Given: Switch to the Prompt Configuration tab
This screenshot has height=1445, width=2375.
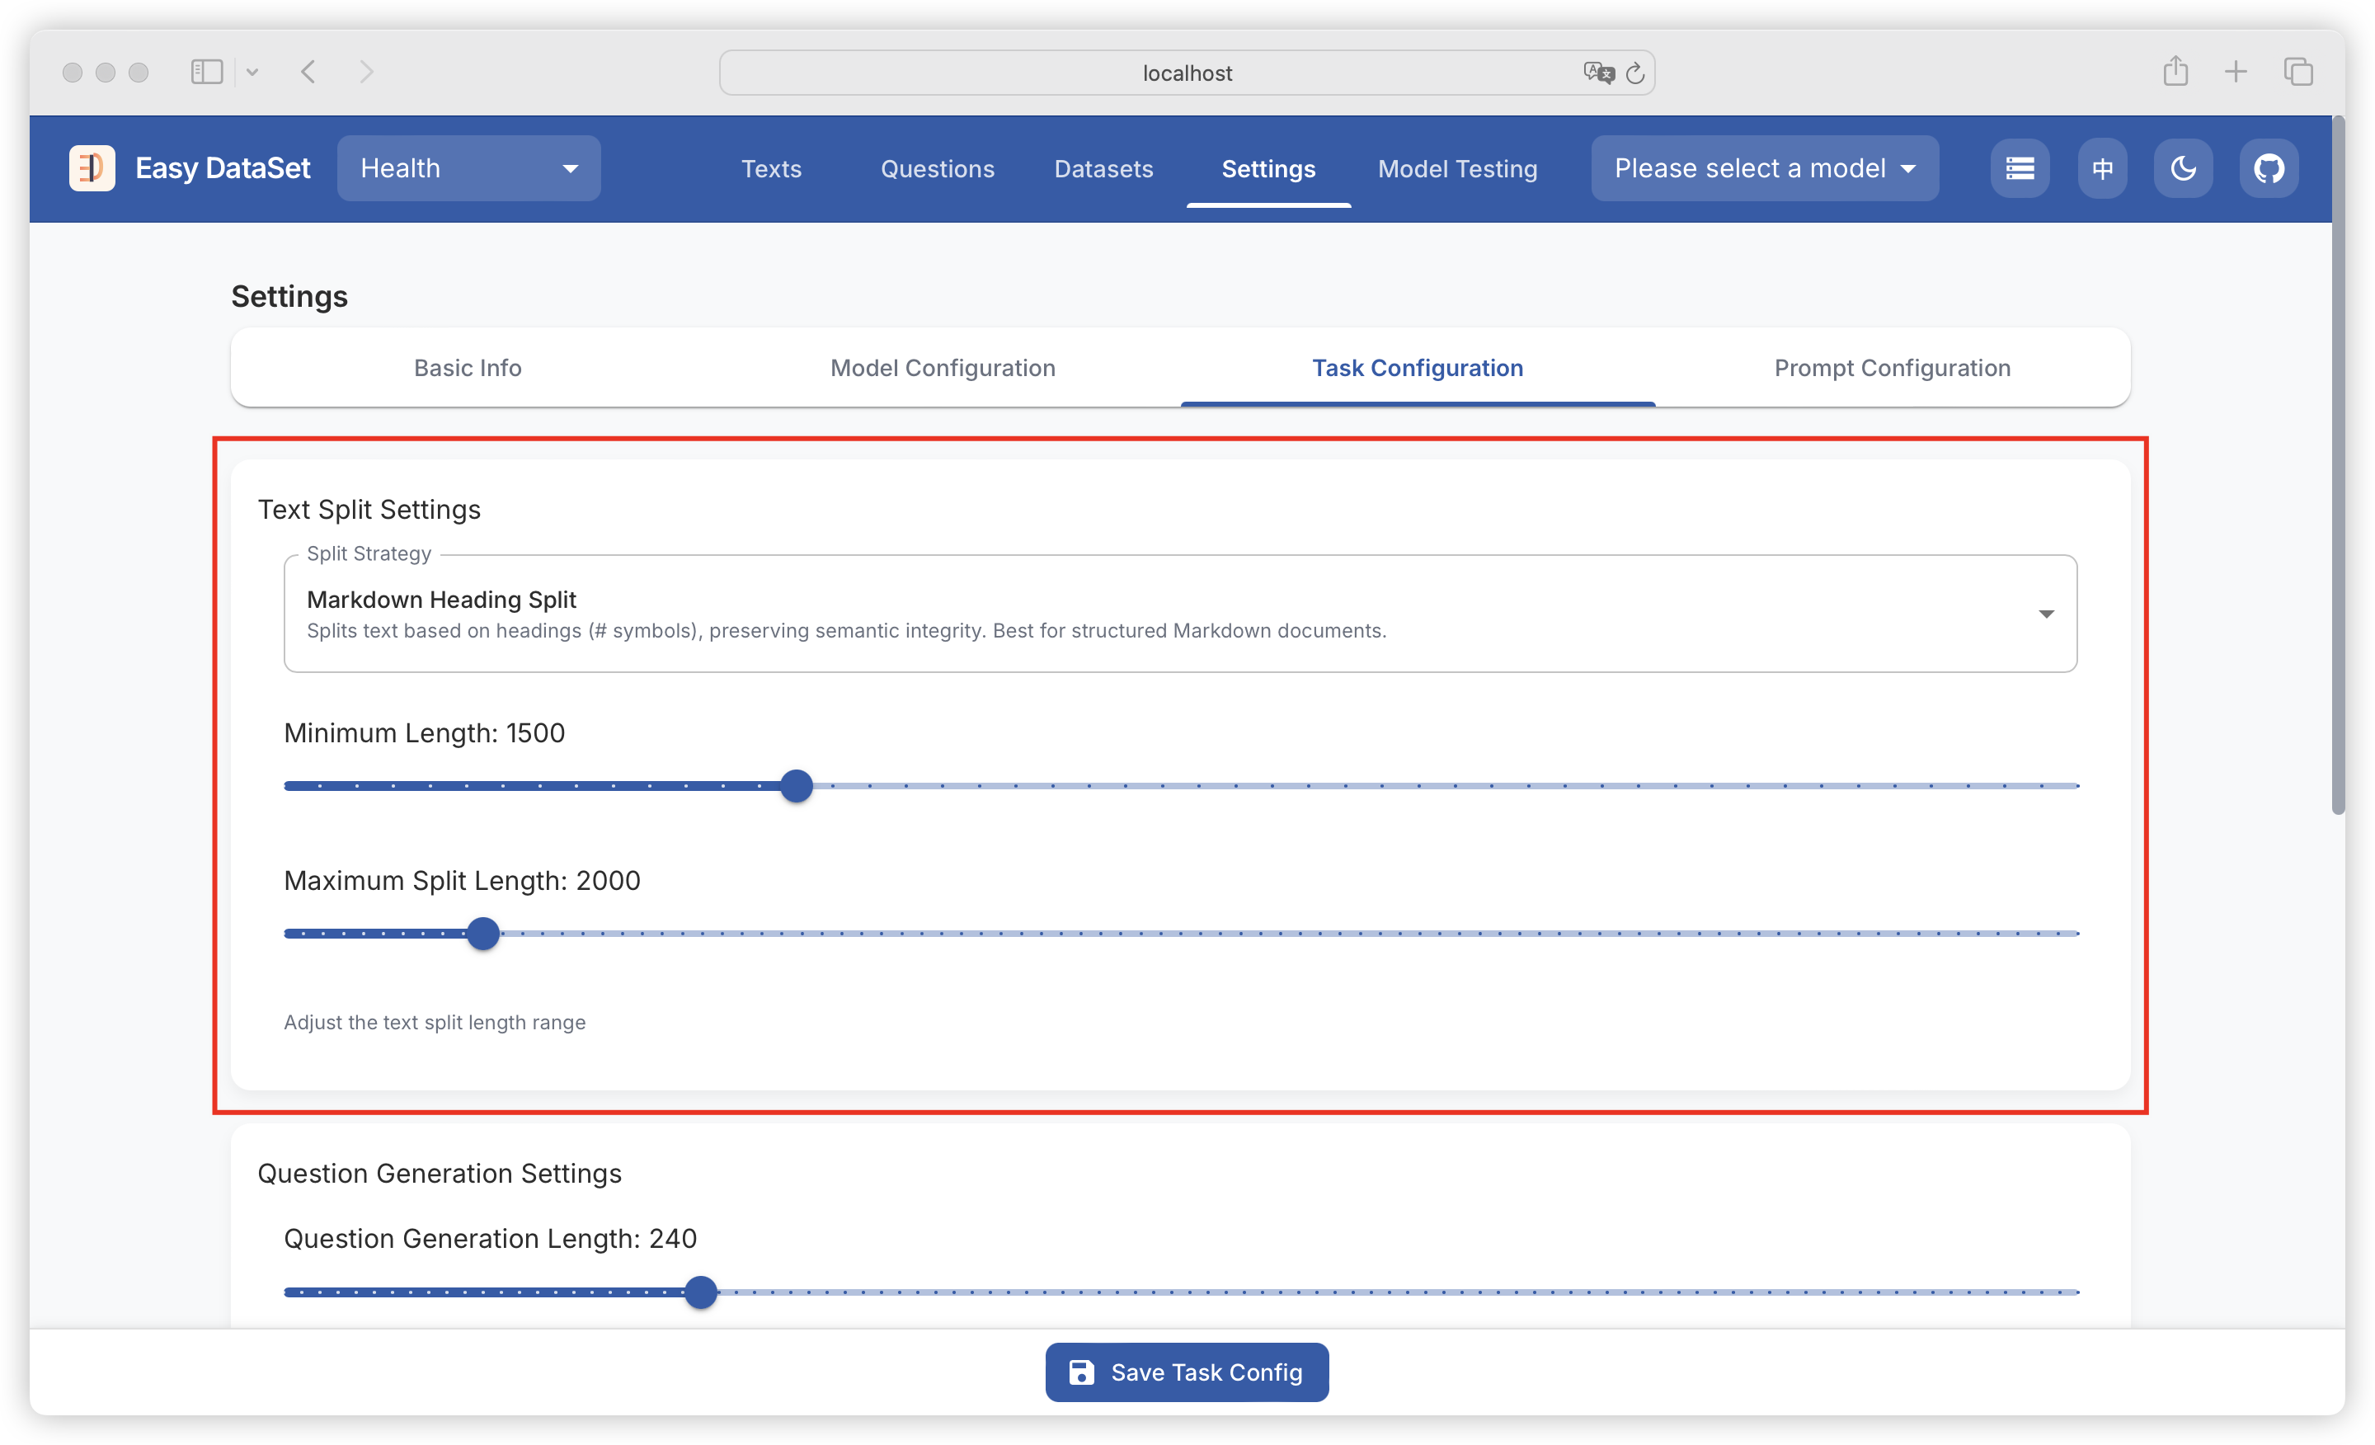Looking at the screenshot, I should click(x=1891, y=367).
